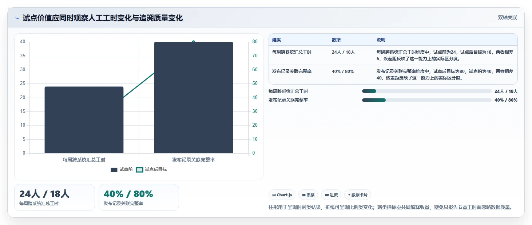The image size is (532, 225).
Task: Select the 数据卡片 tag chip
Action: click(x=358, y=195)
